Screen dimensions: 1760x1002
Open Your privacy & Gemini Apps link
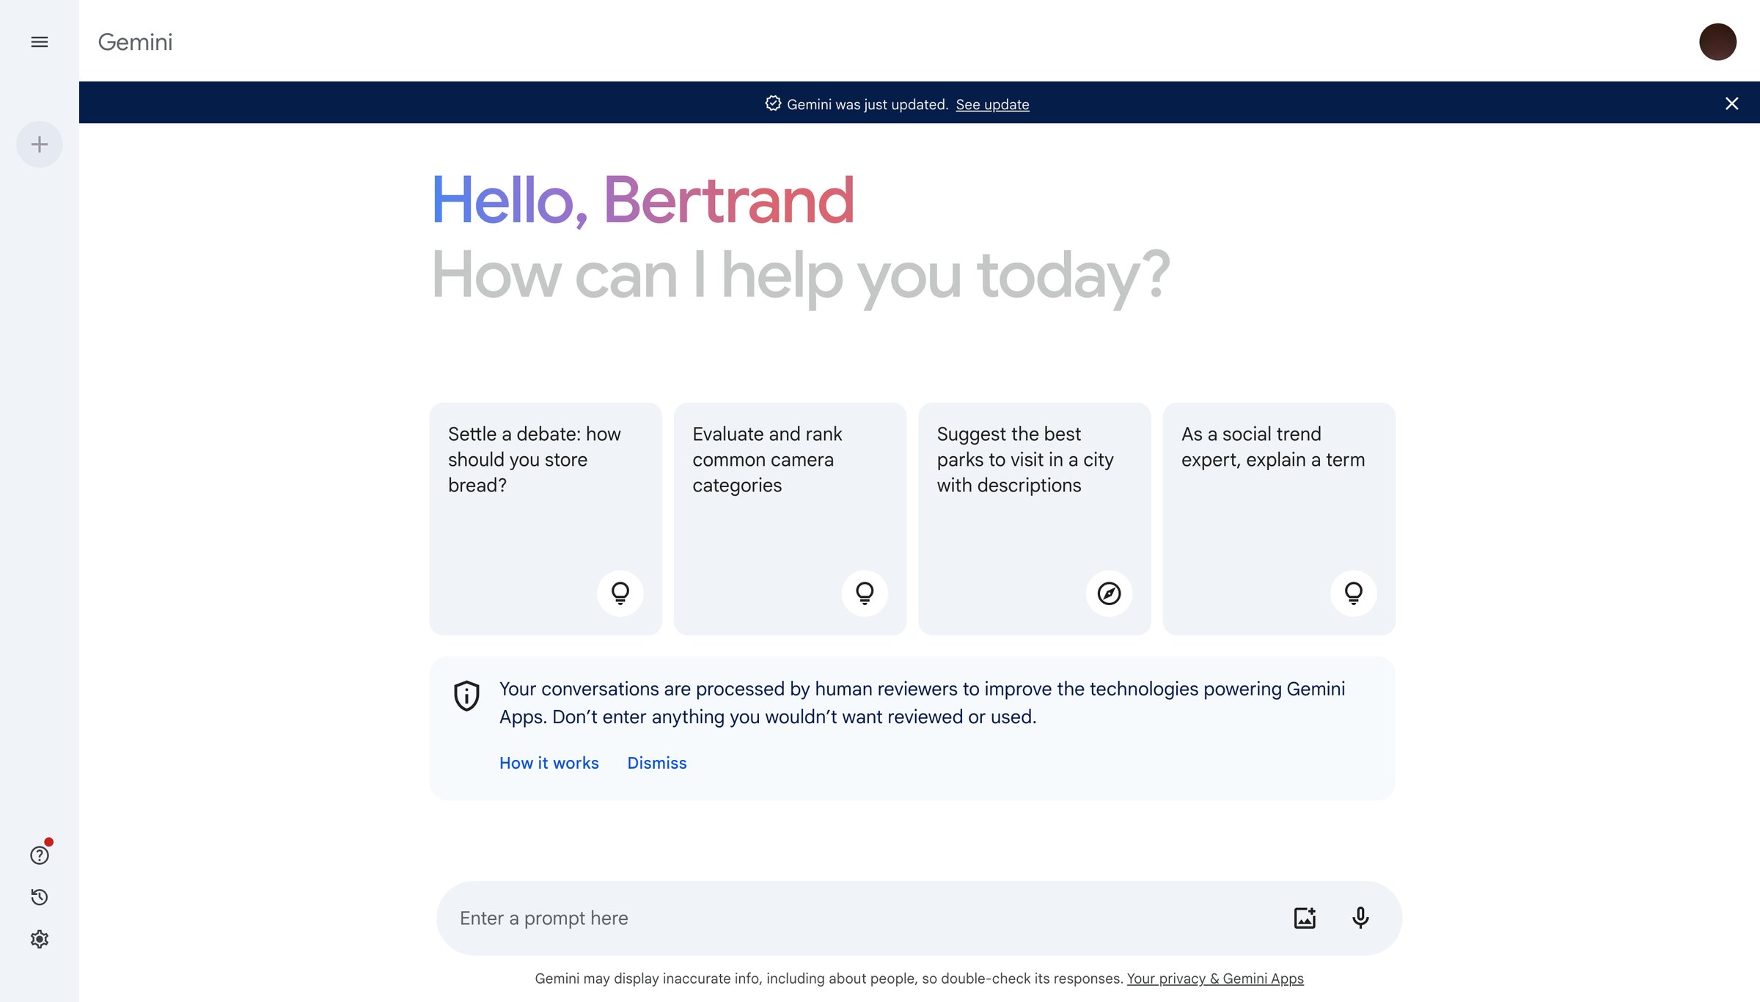click(1215, 979)
